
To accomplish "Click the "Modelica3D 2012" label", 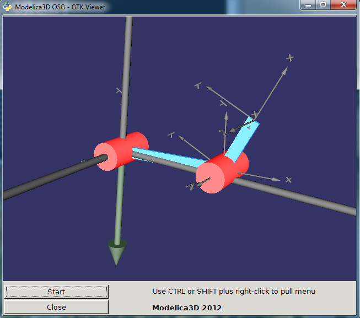I will [187, 308].
